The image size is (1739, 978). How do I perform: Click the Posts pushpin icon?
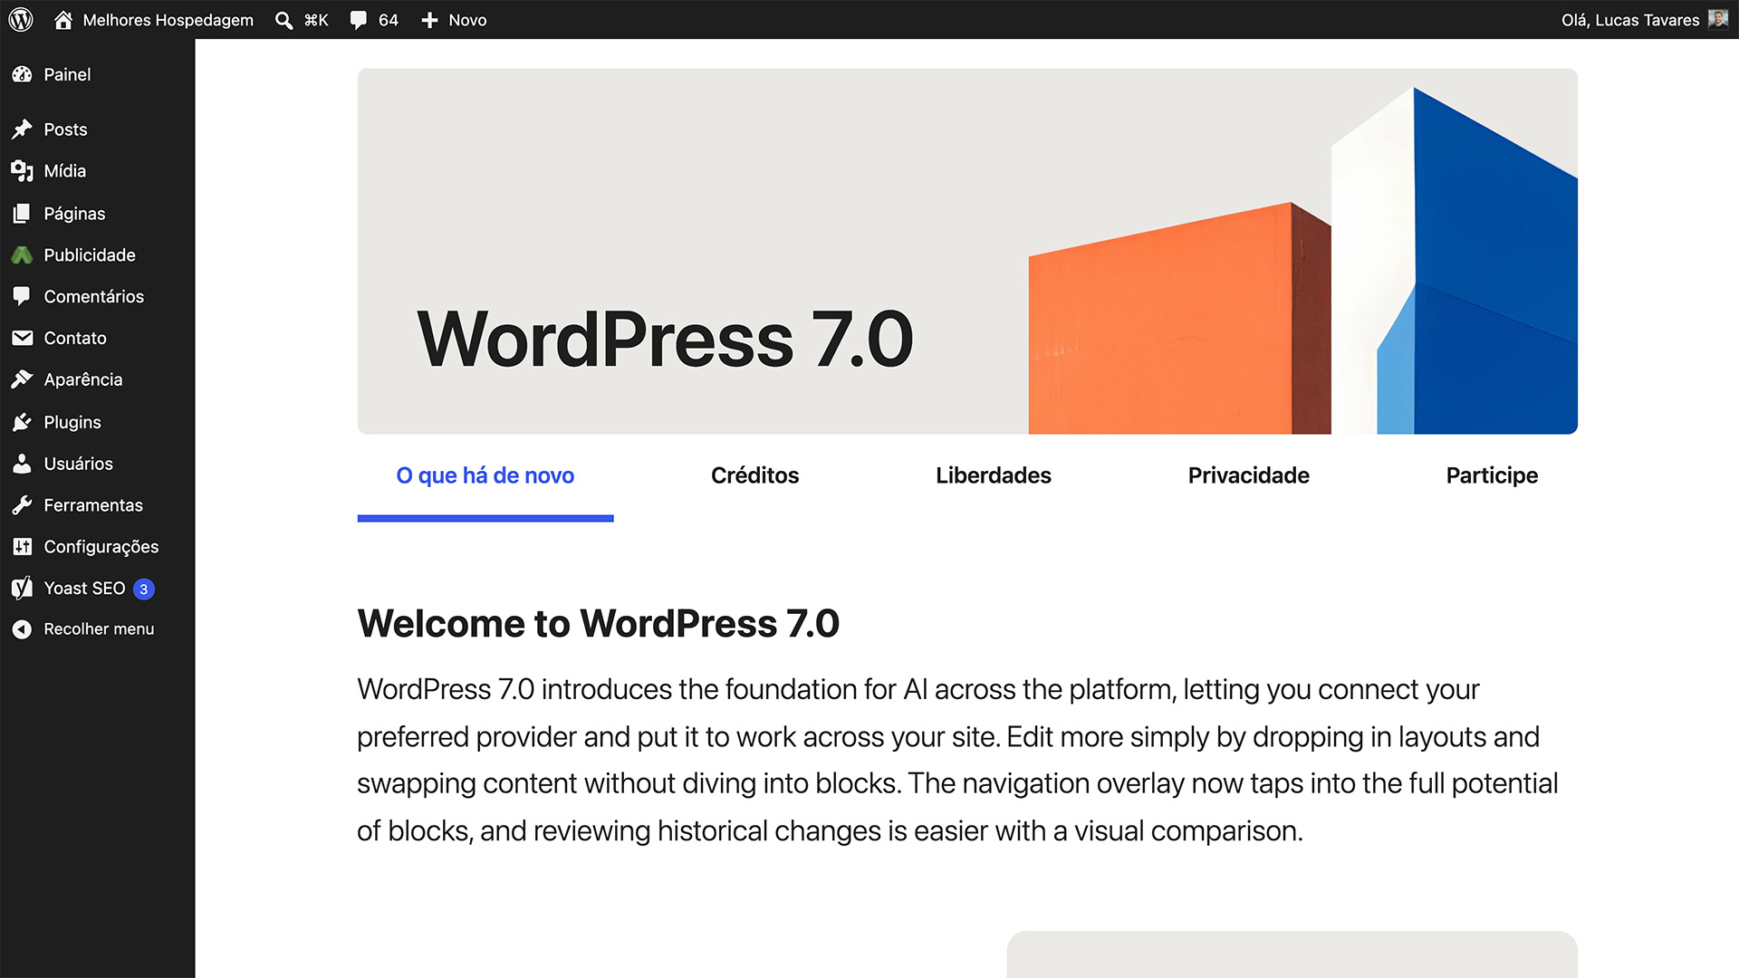23,129
